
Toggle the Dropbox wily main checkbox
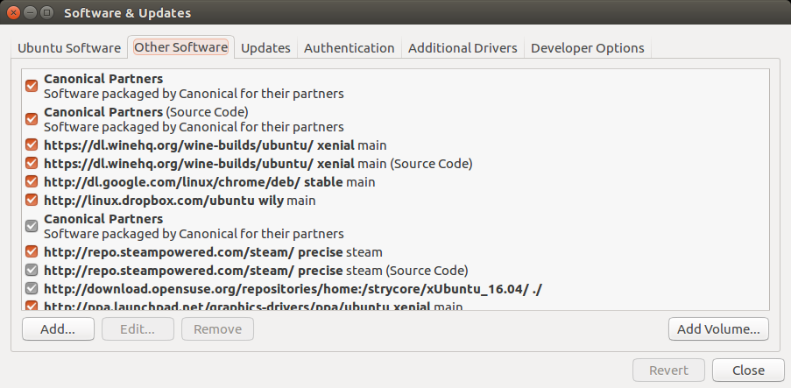tap(32, 201)
